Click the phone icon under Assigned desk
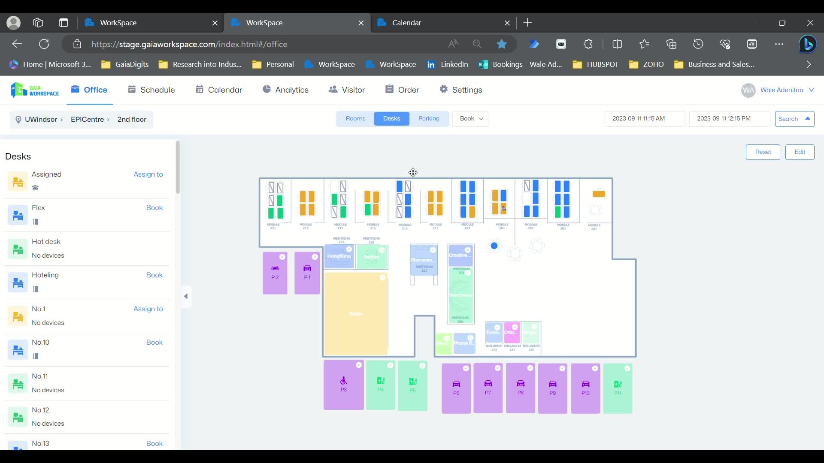The image size is (824, 463). click(x=35, y=187)
